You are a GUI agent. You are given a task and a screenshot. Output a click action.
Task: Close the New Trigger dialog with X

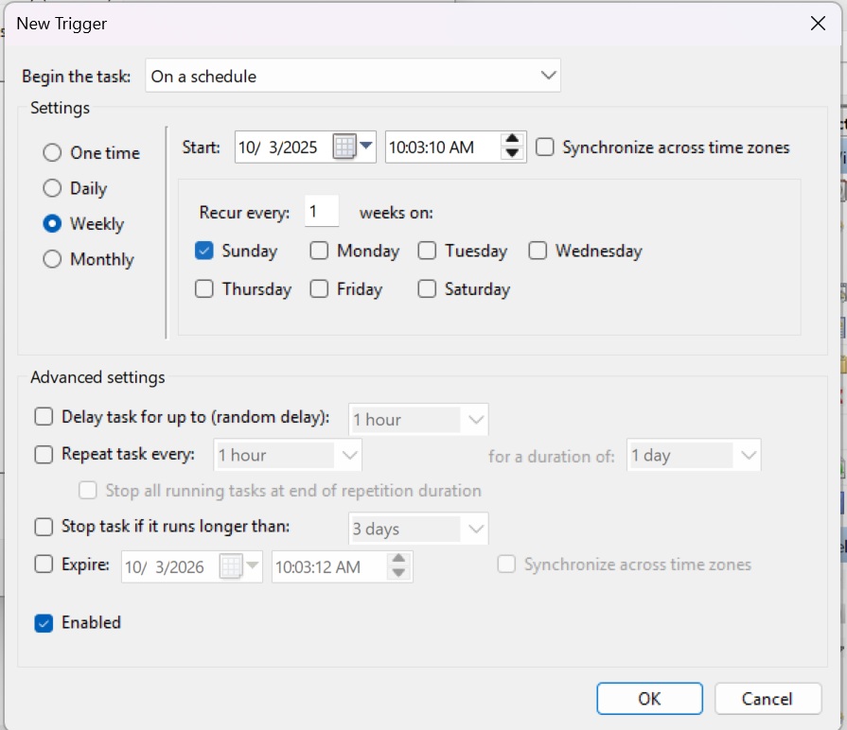(x=818, y=24)
